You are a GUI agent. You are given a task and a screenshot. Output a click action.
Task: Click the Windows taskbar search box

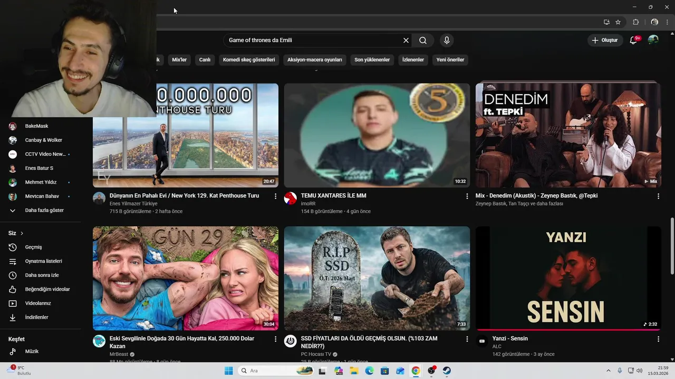[x=276, y=371]
